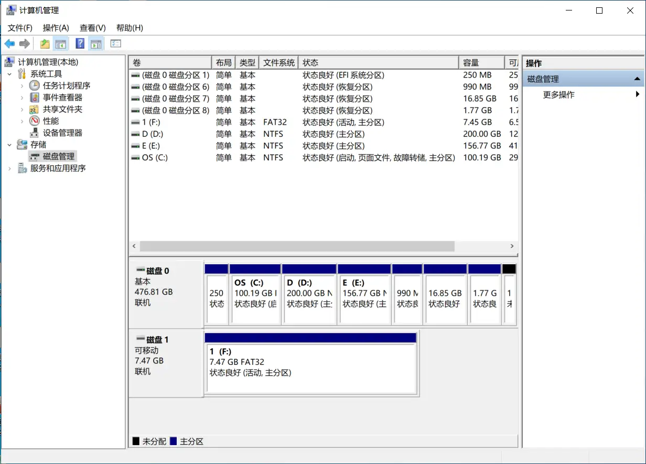Expand the 服务和应用程序 node
Image resolution: width=646 pixels, height=464 pixels.
[x=9, y=168]
